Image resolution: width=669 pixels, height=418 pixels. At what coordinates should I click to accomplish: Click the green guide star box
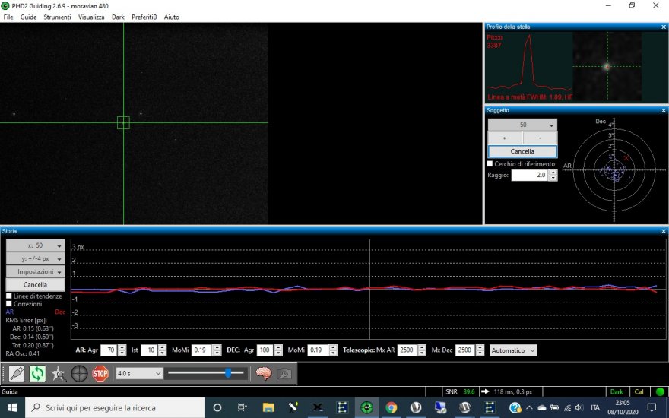123,123
